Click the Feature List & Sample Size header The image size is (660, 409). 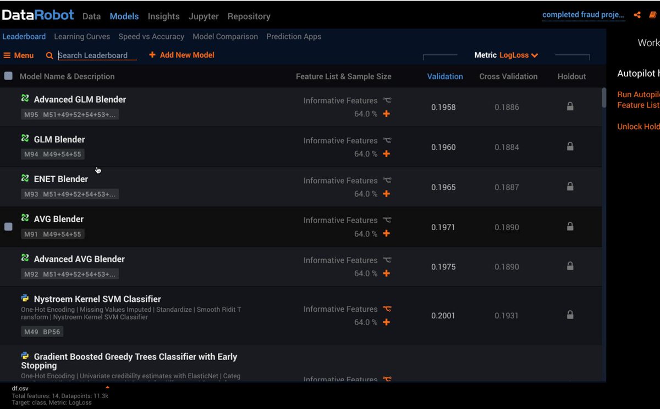[344, 76]
